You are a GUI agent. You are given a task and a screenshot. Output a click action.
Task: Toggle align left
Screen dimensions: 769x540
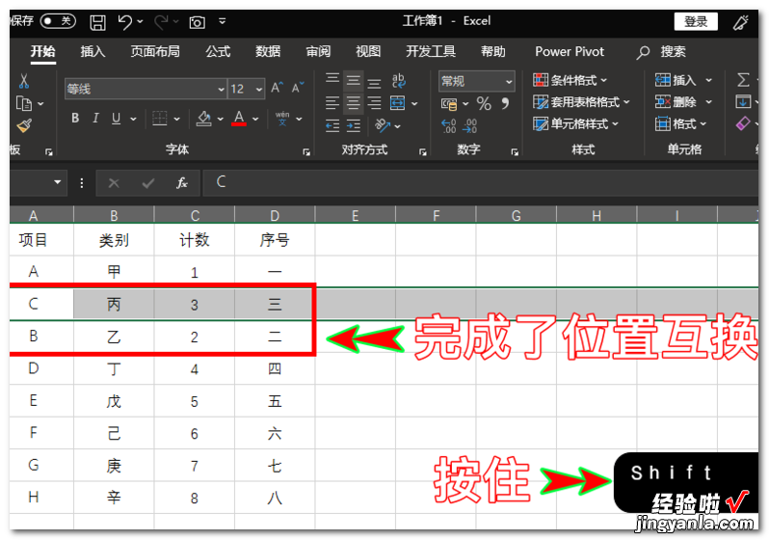(x=332, y=103)
